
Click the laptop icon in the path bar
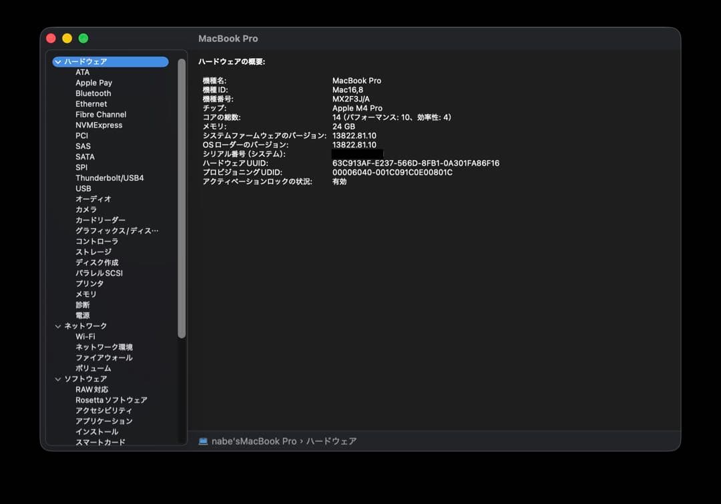[x=203, y=441]
